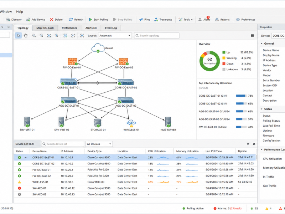Collapse the General properties section

pyautogui.click(x=262, y=44)
